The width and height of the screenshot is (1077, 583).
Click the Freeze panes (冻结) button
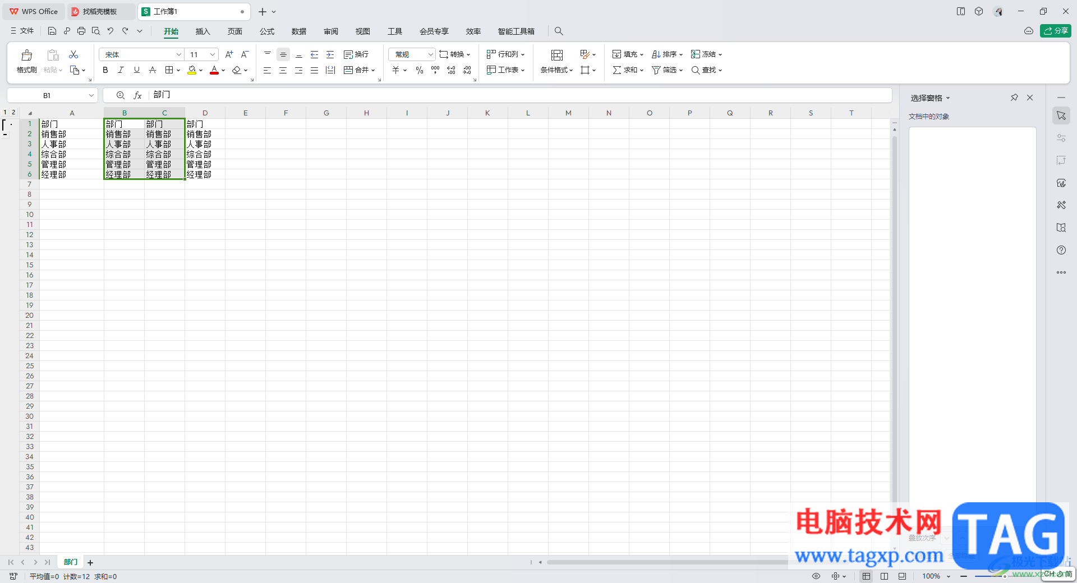706,54
